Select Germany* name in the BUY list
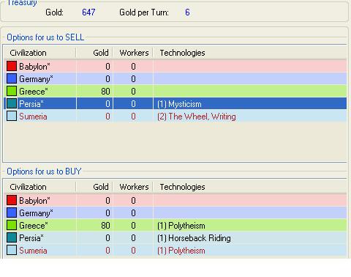 tap(36, 213)
